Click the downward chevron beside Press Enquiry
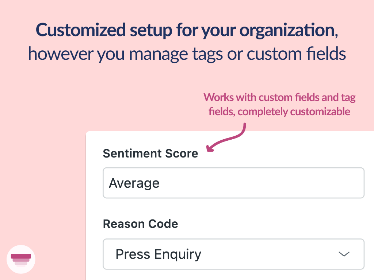Image resolution: width=374 pixels, height=280 pixels. point(344,254)
